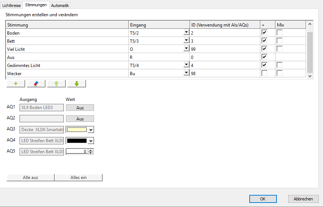This screenshot has width=323, height=207.
Task: Click the green plus add mood icon
Action: (x=16, y=84)
